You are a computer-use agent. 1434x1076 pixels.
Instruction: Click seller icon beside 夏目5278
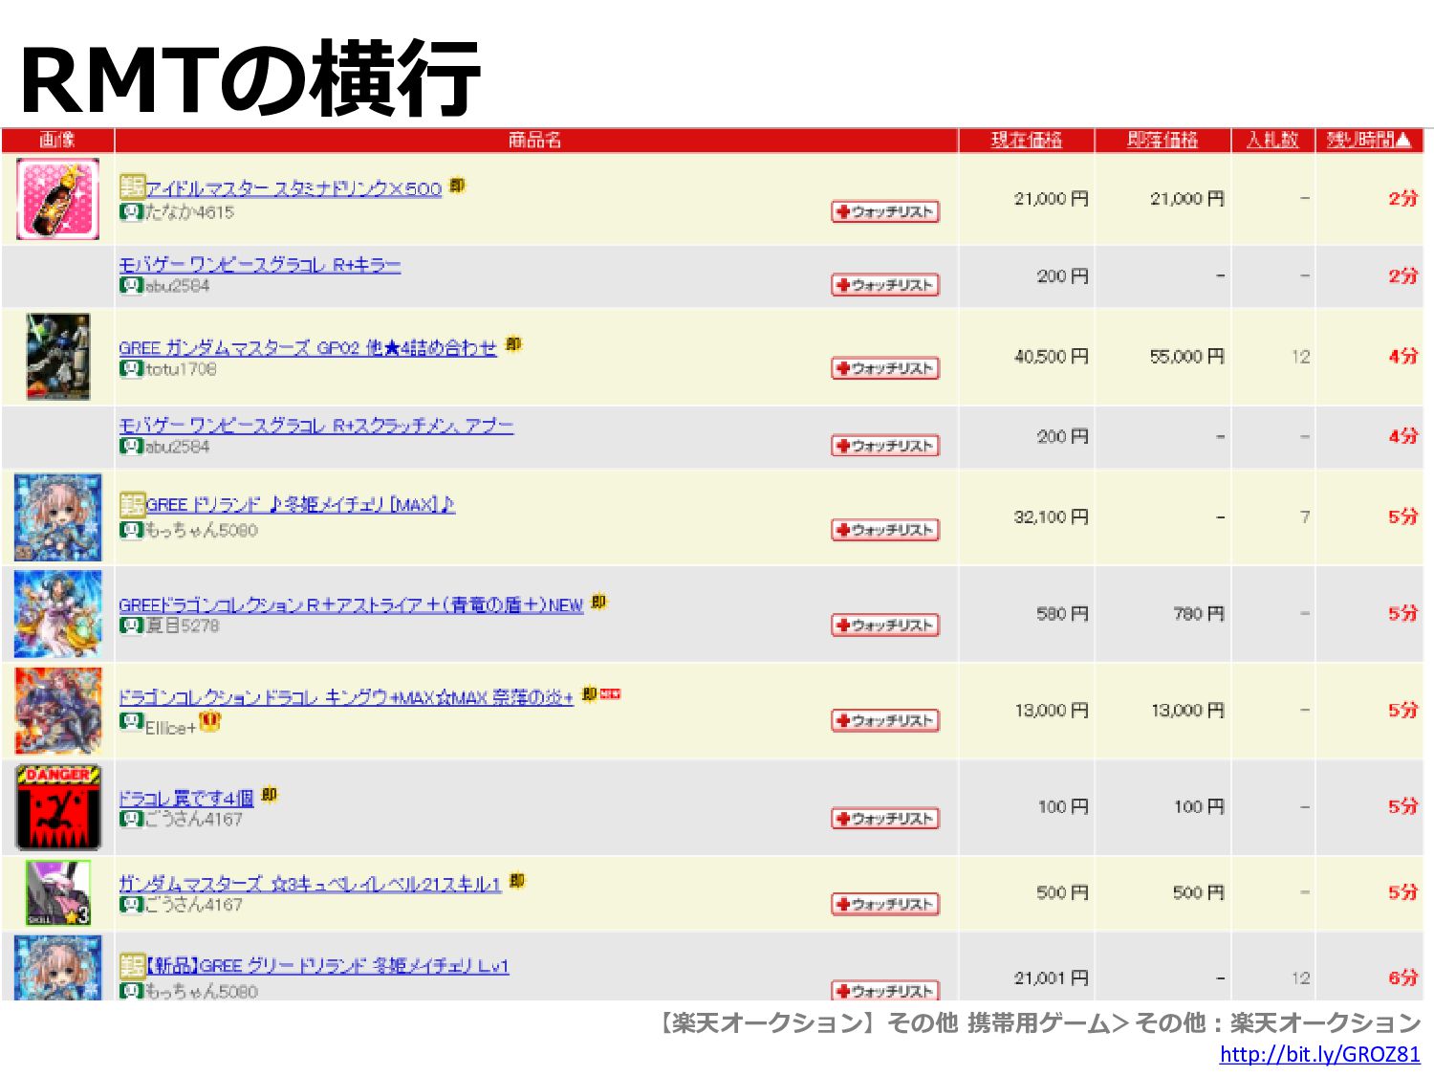pos(131,625)
